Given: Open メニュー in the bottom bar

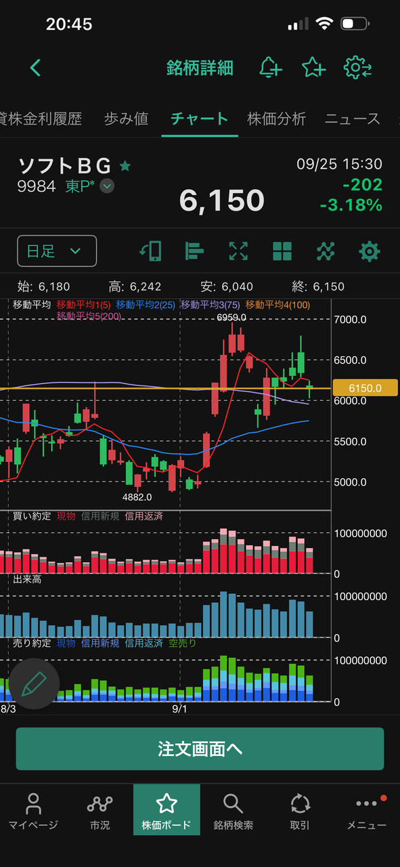Looking at the screenshot, I should (367, 809).
